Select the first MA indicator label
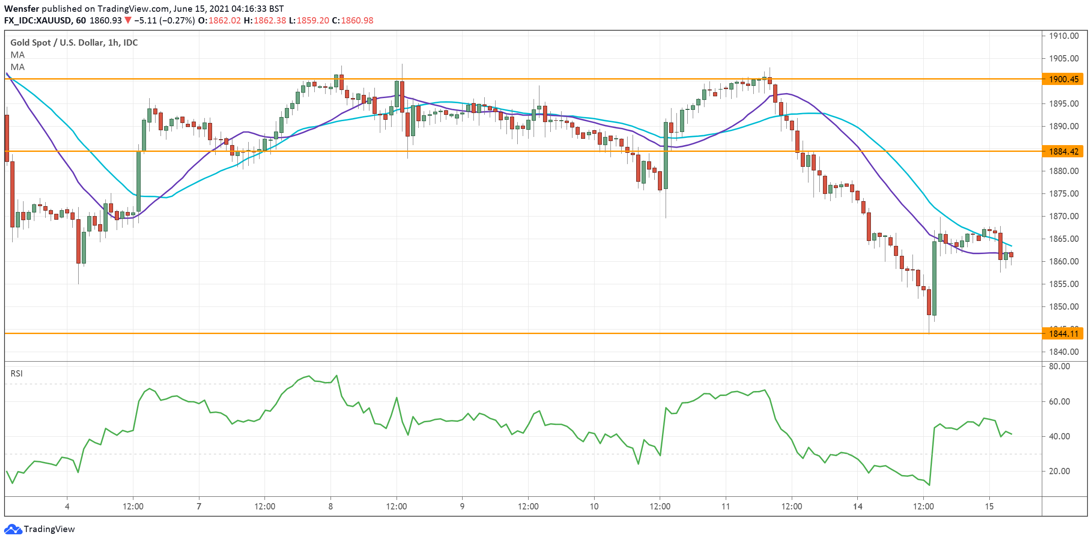 click(18, 55)
